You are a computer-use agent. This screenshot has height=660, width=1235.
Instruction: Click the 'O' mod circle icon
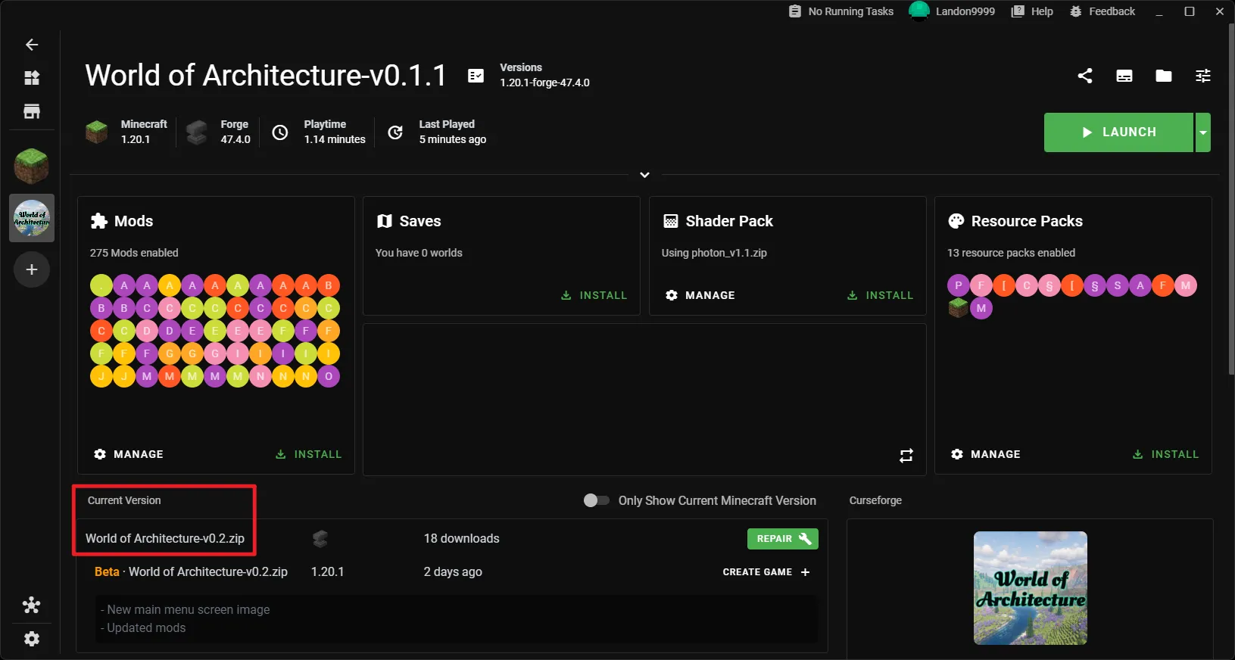[329, 376]
